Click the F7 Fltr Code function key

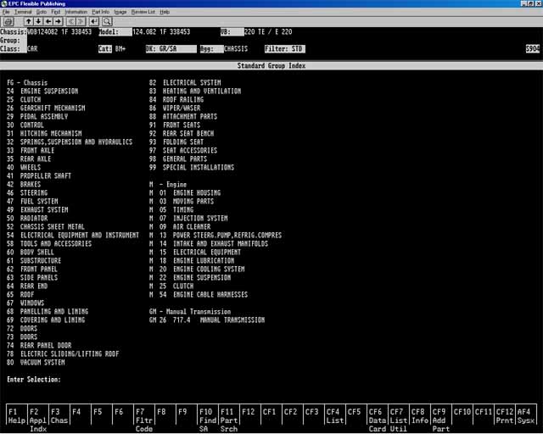[143, 416]
